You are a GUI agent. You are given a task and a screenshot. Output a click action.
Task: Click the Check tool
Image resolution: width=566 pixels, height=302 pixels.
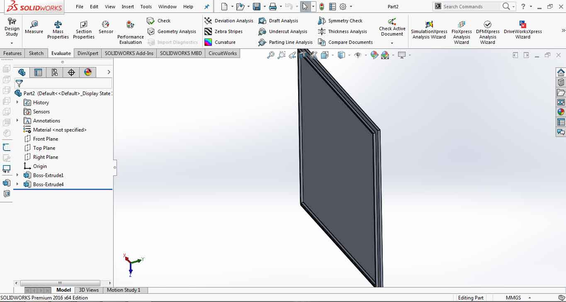(159, 21)
